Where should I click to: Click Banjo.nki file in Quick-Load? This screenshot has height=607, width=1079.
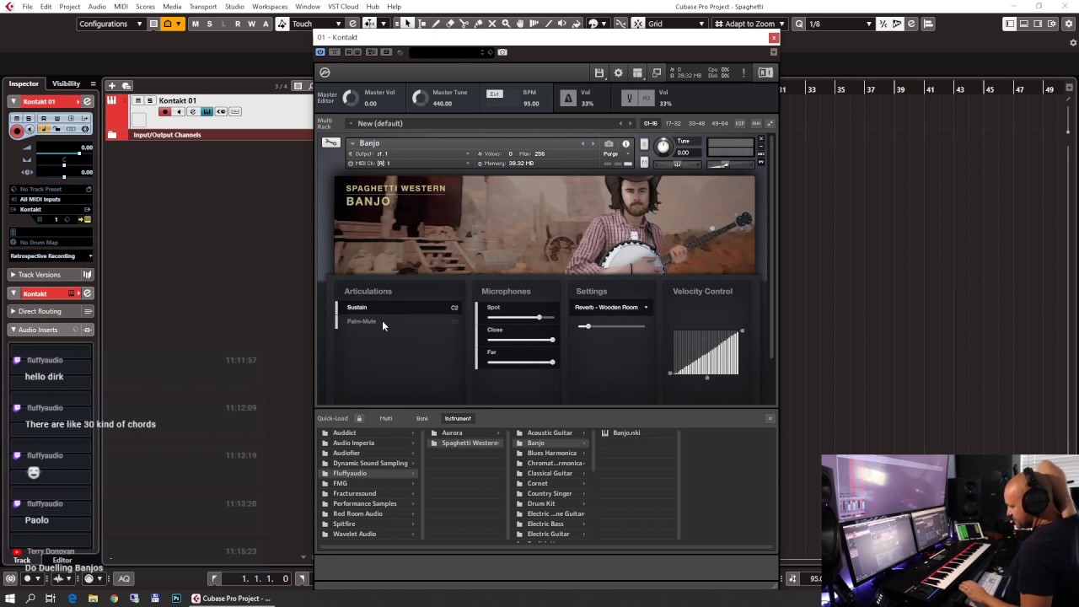click(626, 432)
